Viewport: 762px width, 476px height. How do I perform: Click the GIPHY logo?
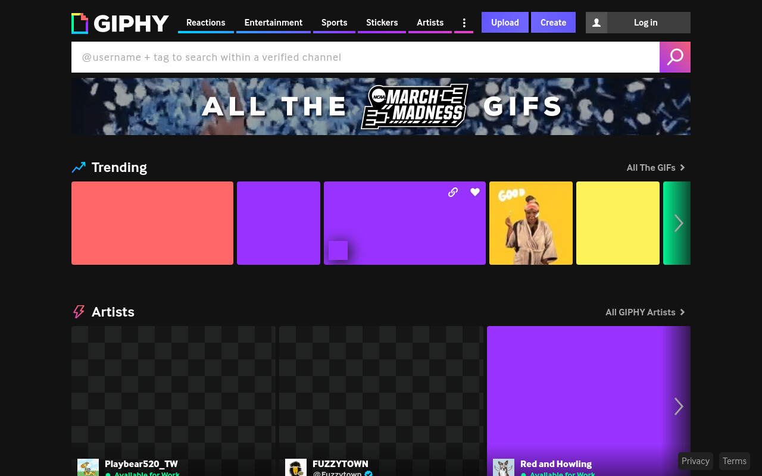[120, 23]
